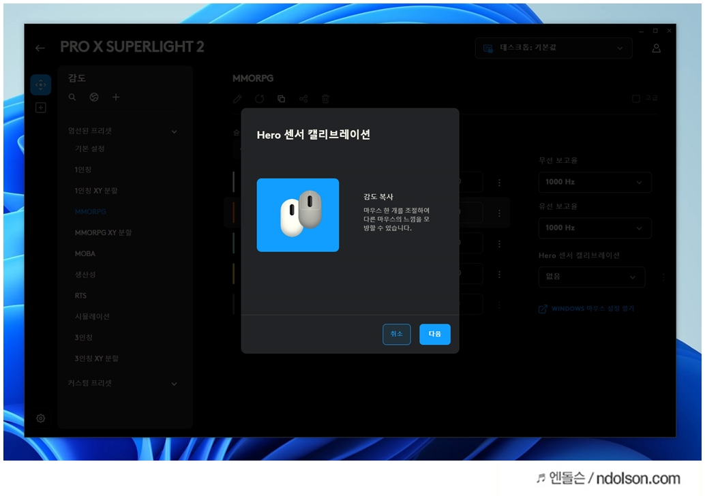Click the two-mice 감도 복사 illustration
Image resolution: width=705 pixels, height=496 pixels.
pyautogui.click(x=298, y=215)
